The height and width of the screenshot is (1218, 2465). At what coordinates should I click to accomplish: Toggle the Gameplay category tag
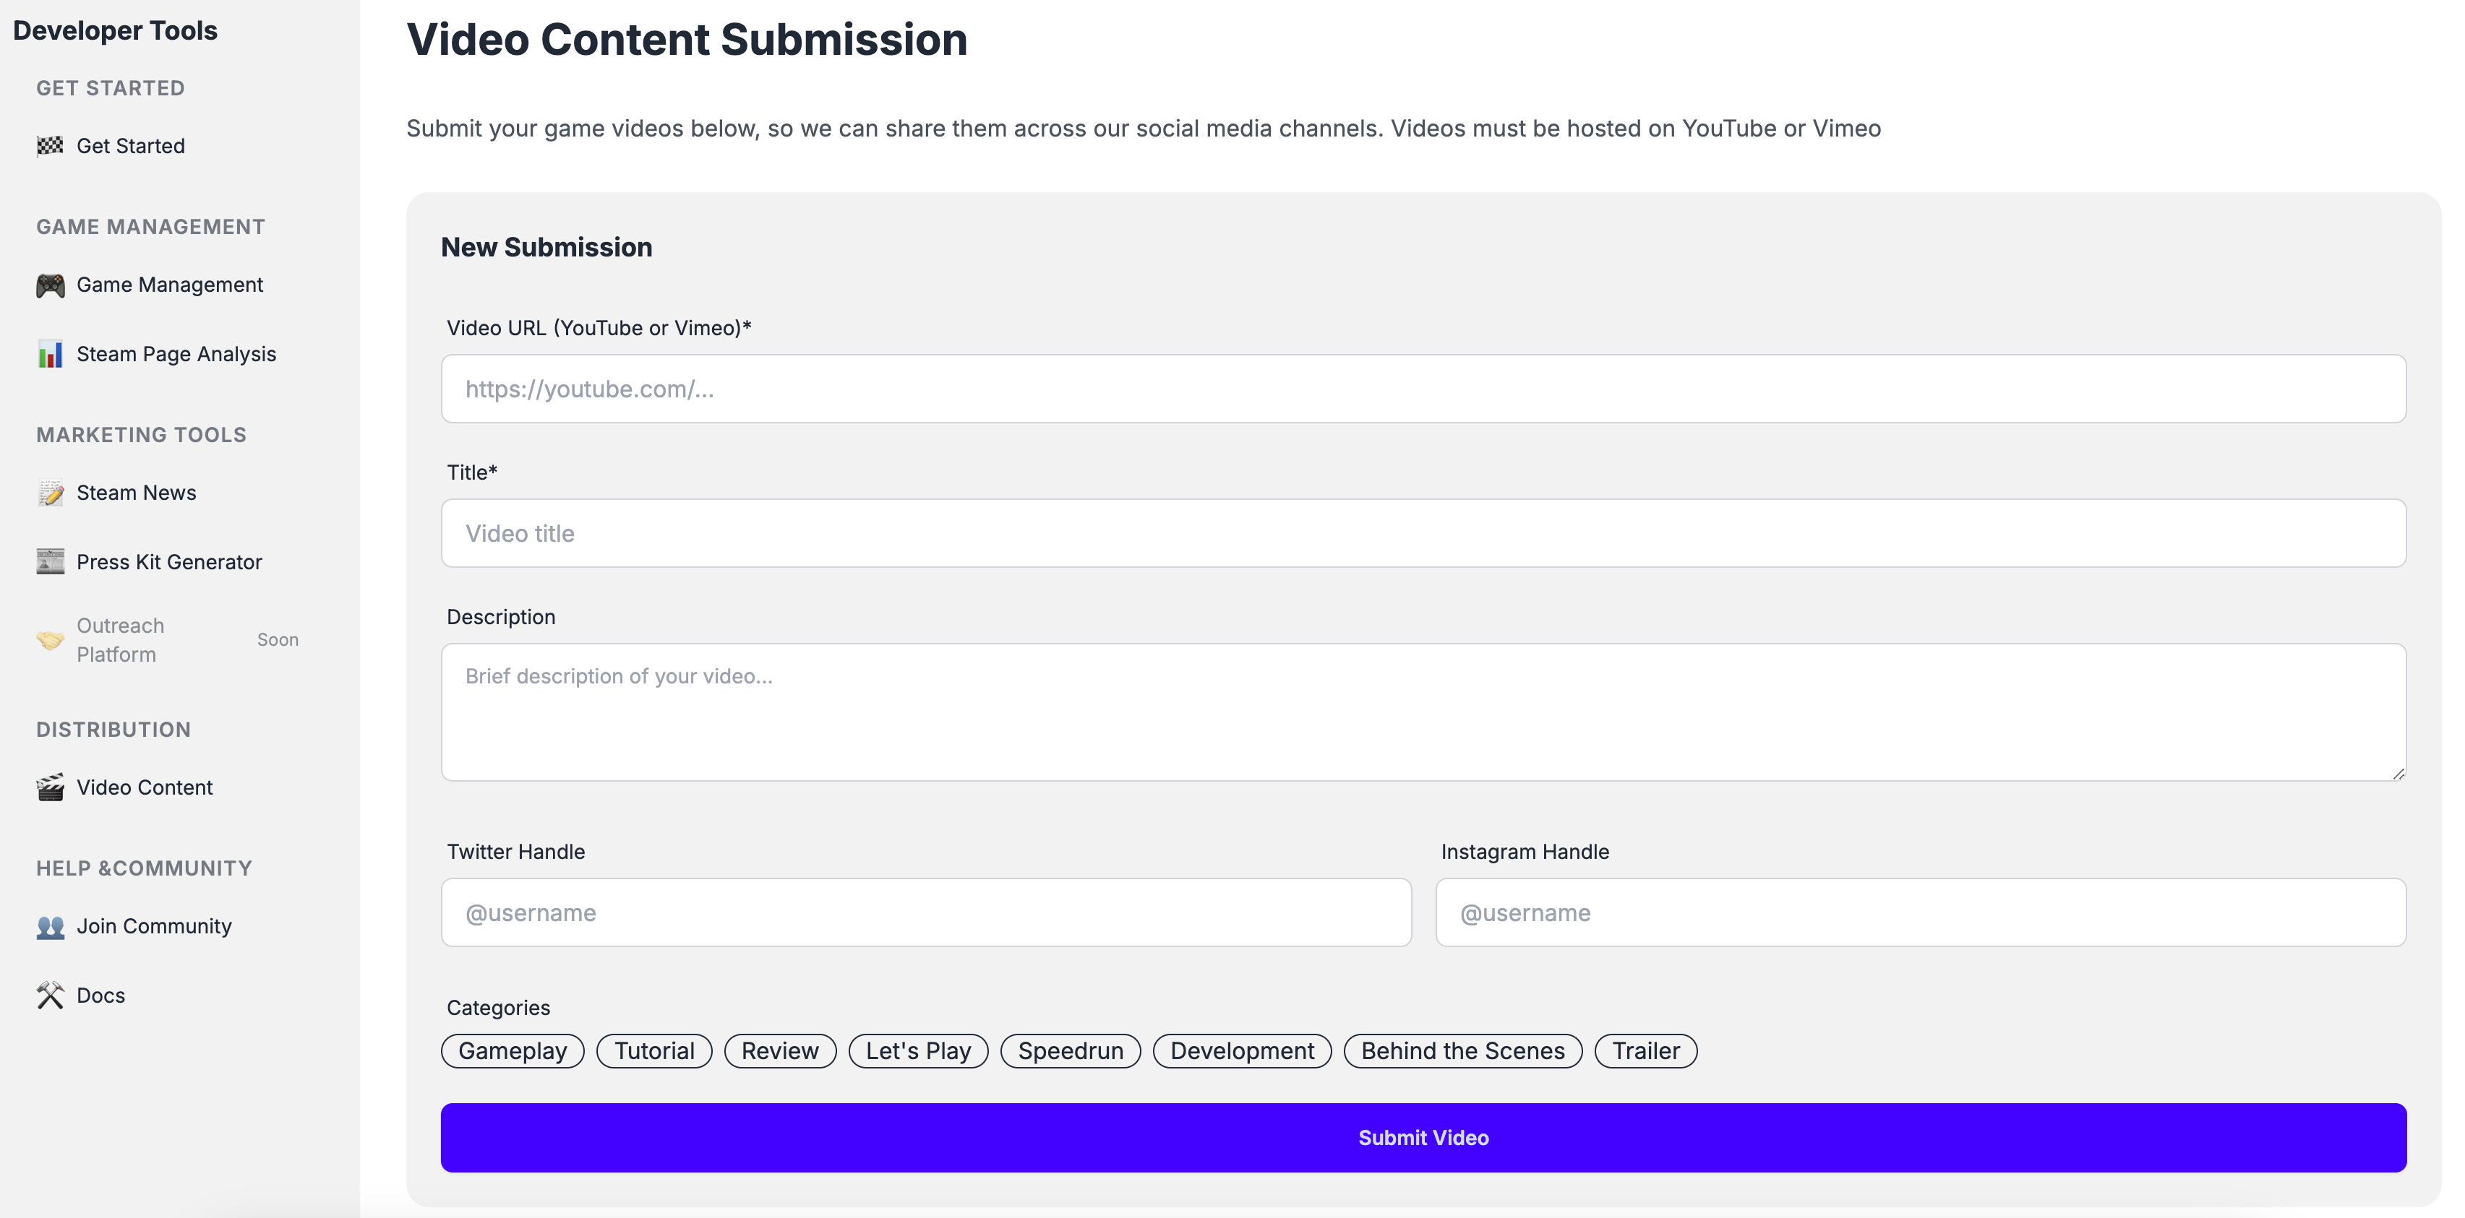point(512,1050)
